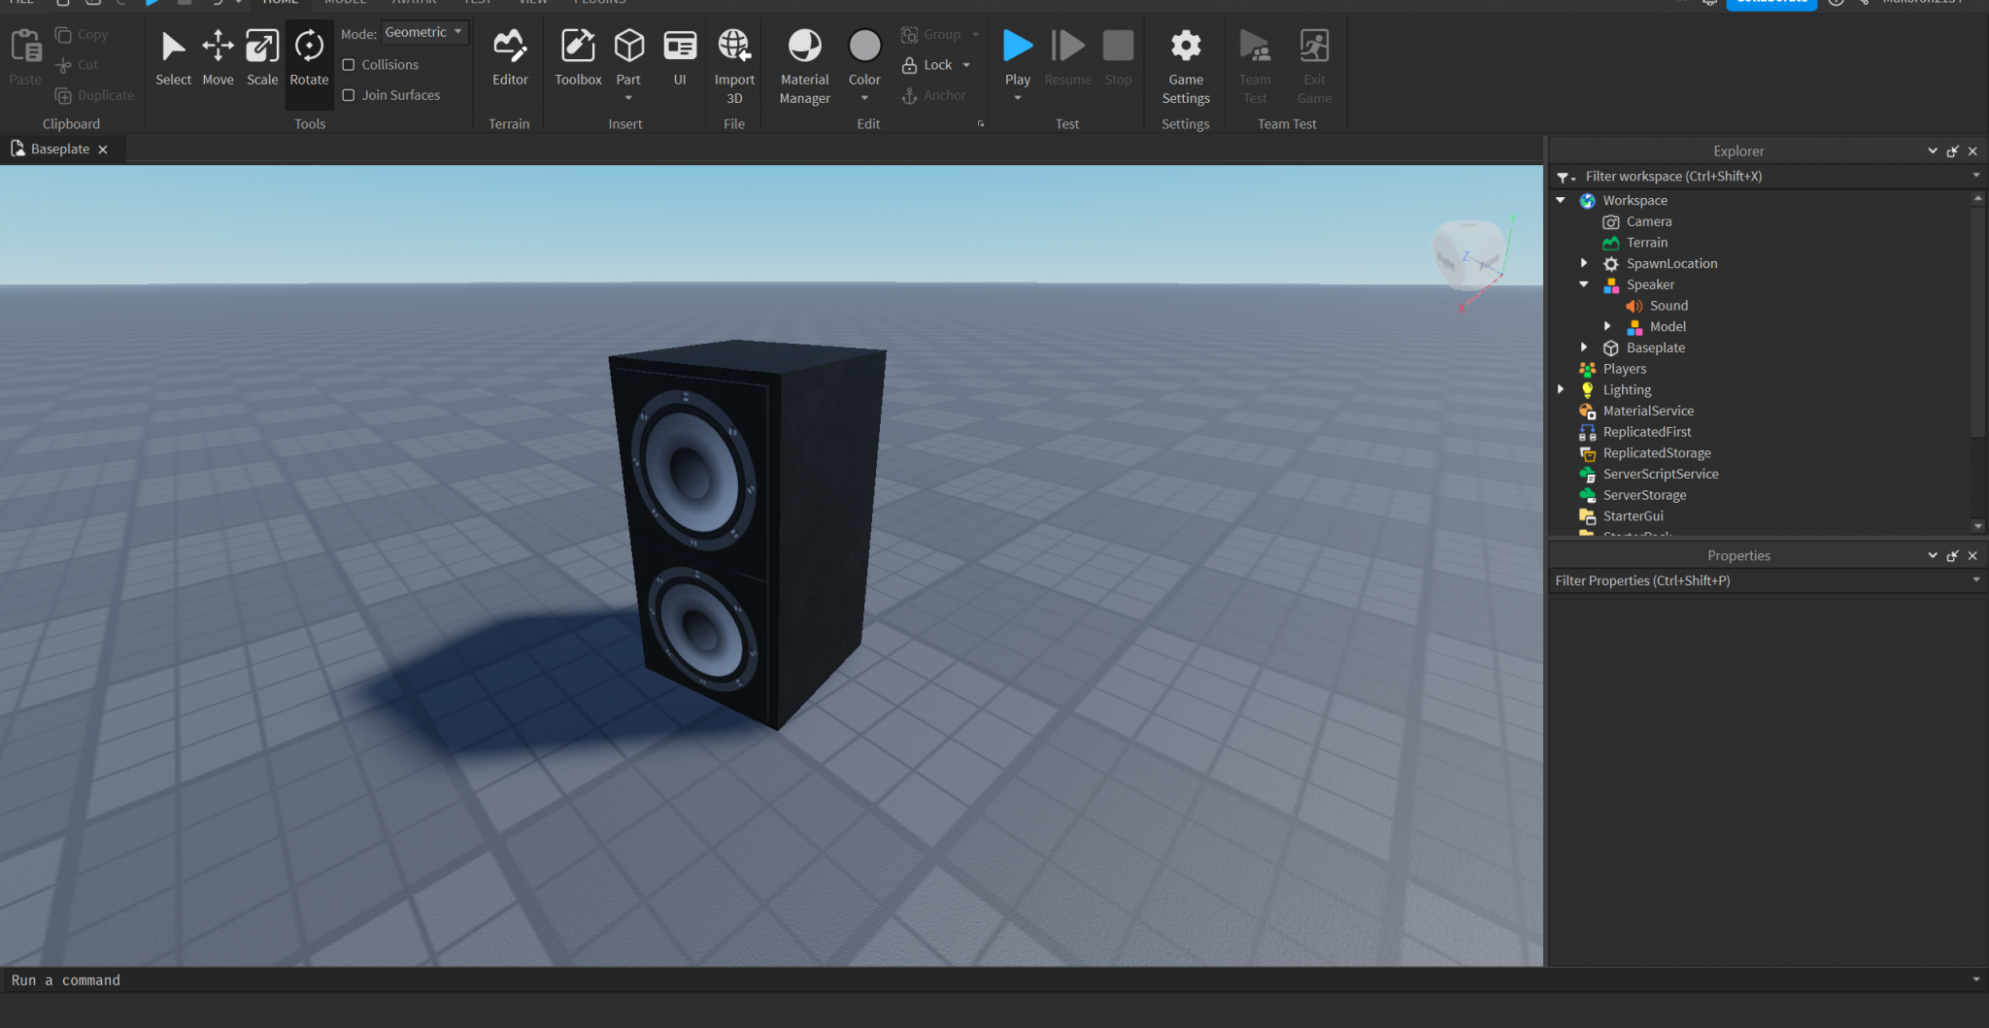
Task: Enable the Collisions checkbox
Action: tap(350, 64)
